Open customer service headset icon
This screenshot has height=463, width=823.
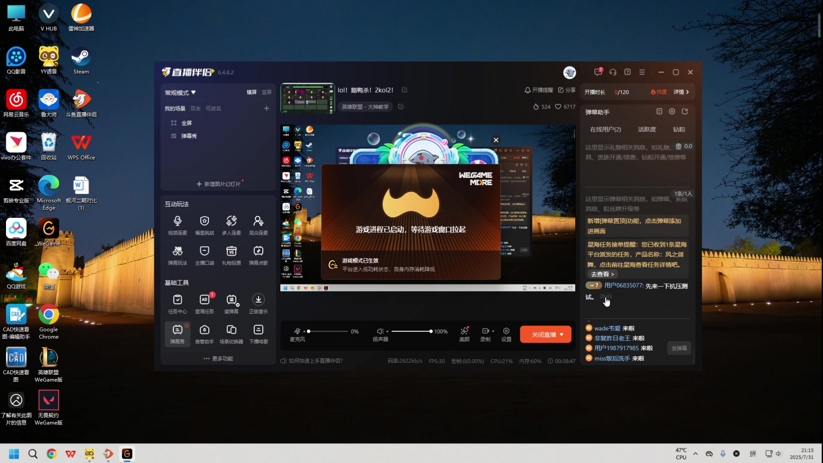(613, 72)
